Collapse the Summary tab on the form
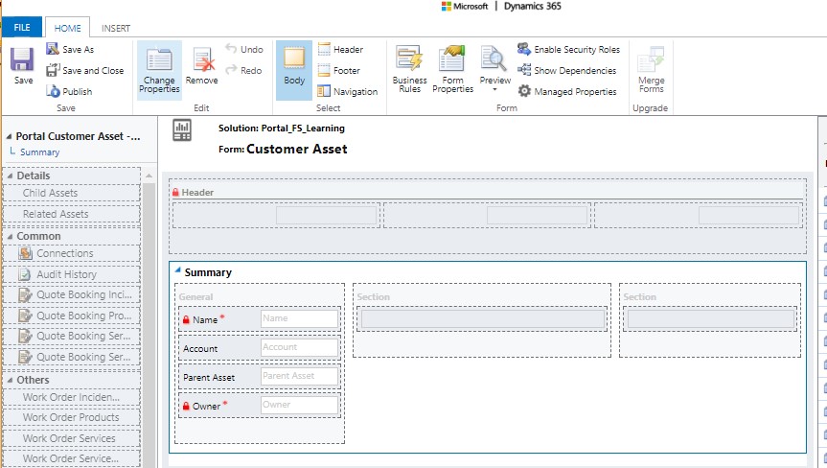 click(x=177, y=269)
